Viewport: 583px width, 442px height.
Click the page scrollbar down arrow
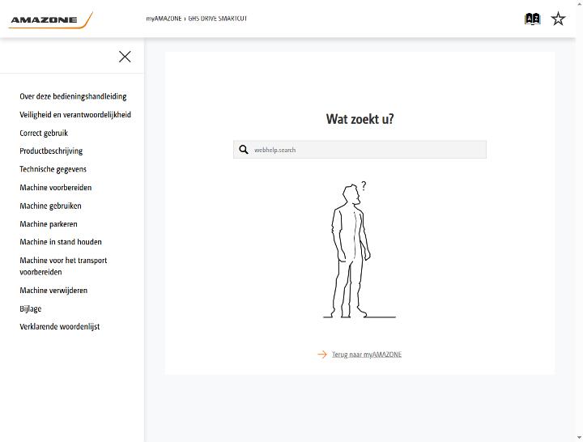(579, 438)
